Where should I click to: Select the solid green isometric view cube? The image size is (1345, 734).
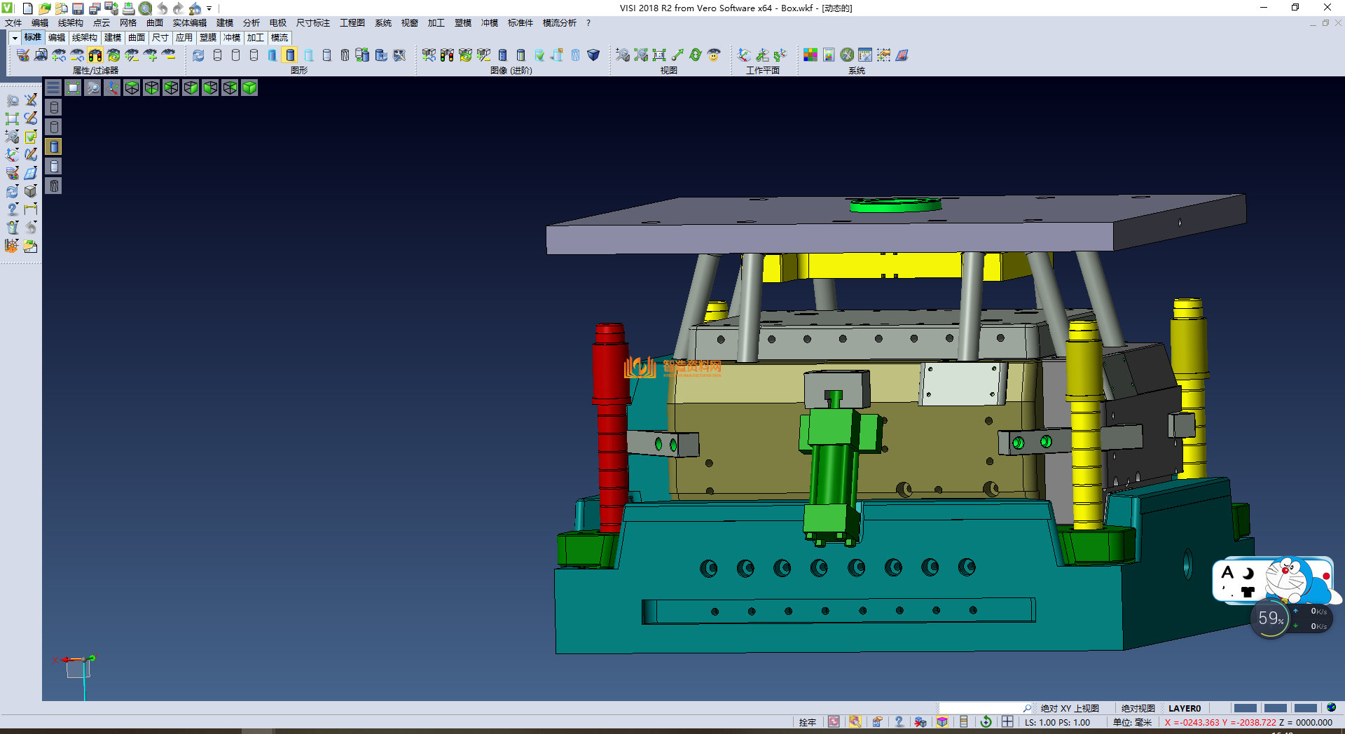pyautogui.click(x=249, y=88)
